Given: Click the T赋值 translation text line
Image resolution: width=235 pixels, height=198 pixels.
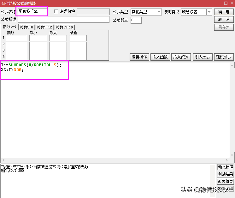Looking at the screenshot, I should [45, 167].
